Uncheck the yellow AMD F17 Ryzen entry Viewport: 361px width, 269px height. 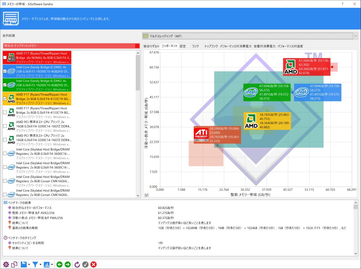[x=5, y=99]
